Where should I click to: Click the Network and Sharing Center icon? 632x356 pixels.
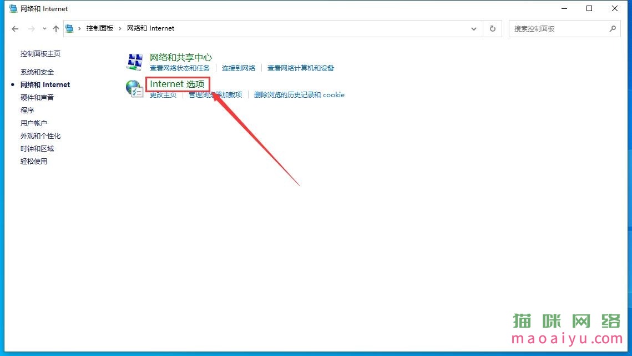tap(134, 62)
